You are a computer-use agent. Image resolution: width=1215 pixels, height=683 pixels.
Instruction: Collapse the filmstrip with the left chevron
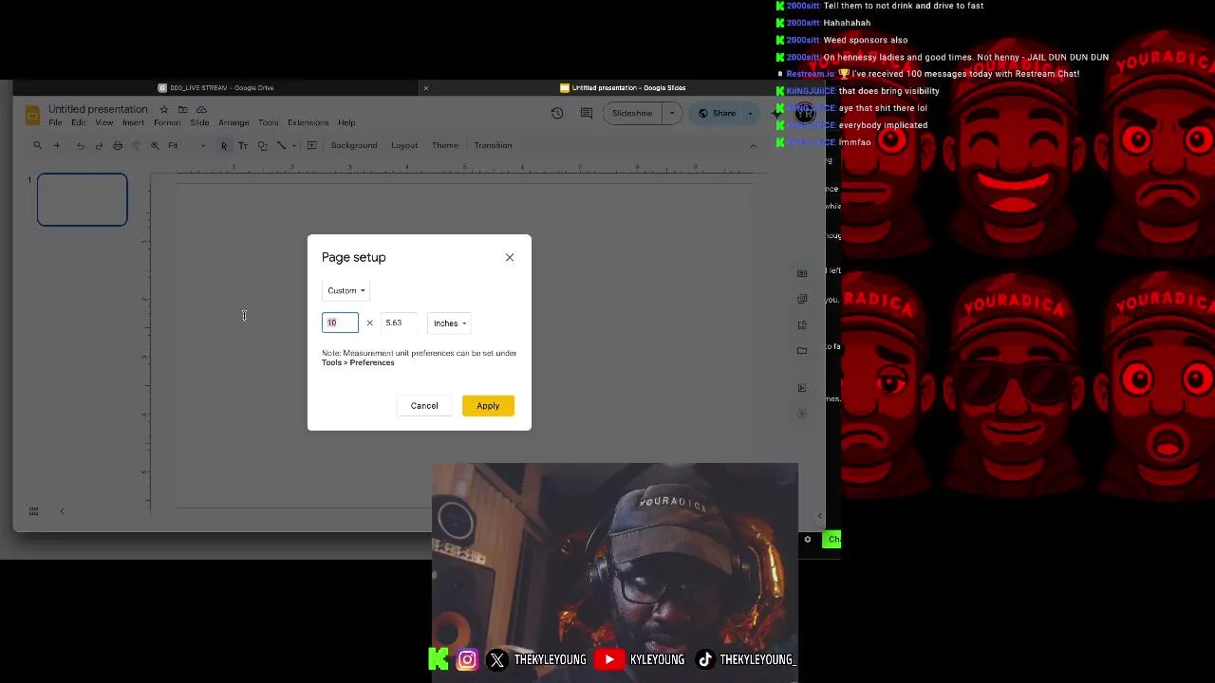[62, 511]
